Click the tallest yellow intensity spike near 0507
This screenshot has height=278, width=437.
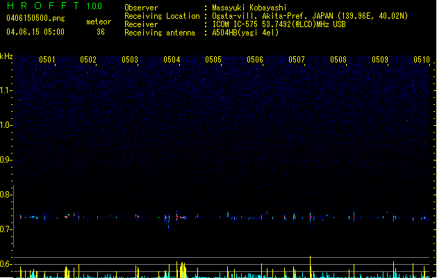[310, 267]
